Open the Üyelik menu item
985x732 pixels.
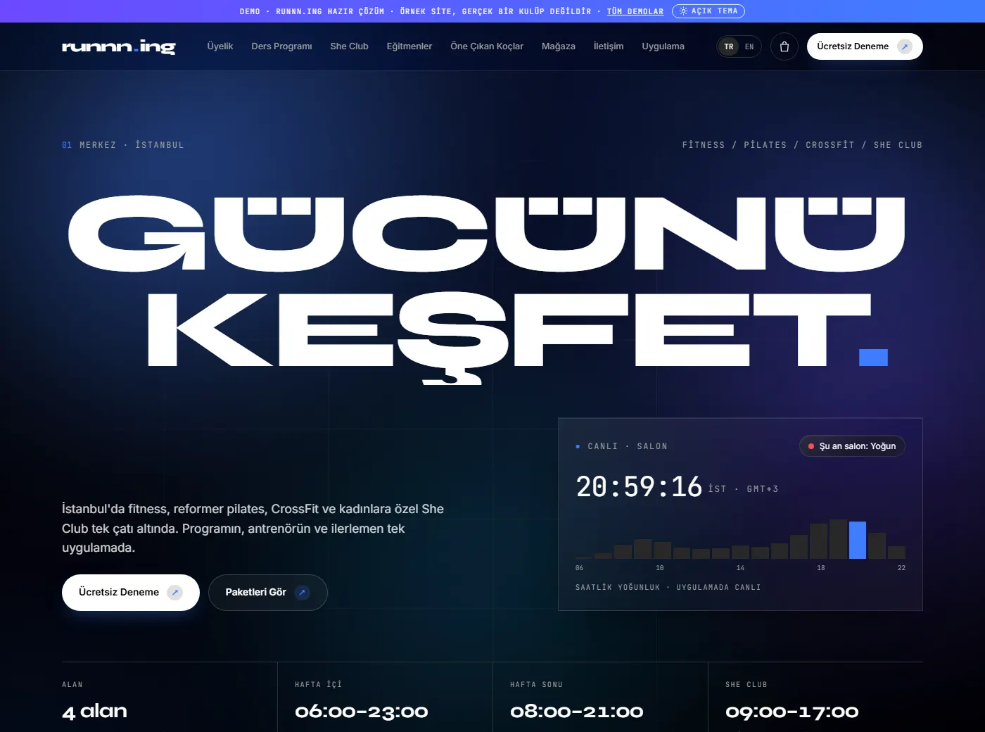tap(220, 46)
